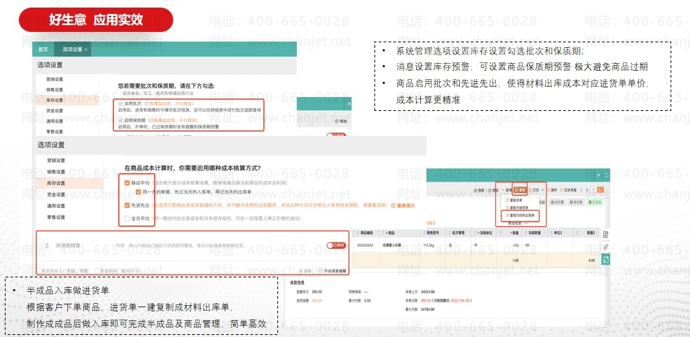Switch to the 首页 tab
The height and width of the screenshot is (337, 690).
point(43,49)
